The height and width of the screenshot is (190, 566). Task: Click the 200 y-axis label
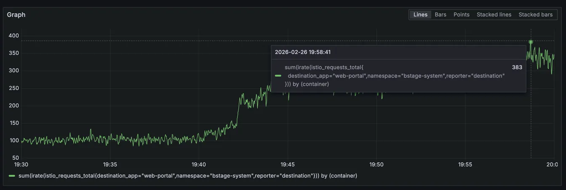[13, 106]
